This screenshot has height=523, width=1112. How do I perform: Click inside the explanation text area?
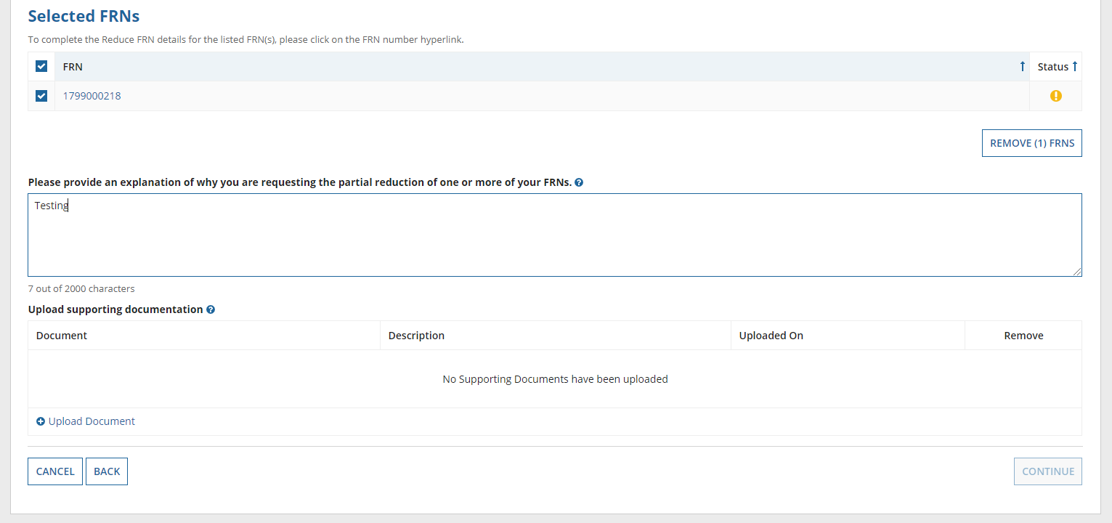coord(554,235)
